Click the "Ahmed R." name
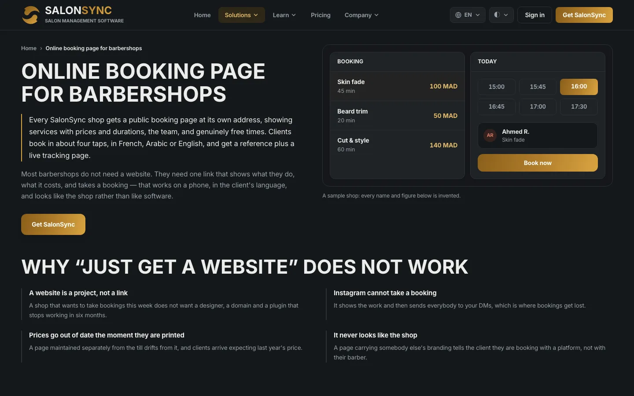Image resolution: width=634 pixels, height=396 pixels. tap(516, 132)
